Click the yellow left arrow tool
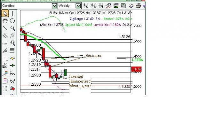This screenshot has height=125, width=200. pos(12,59)
